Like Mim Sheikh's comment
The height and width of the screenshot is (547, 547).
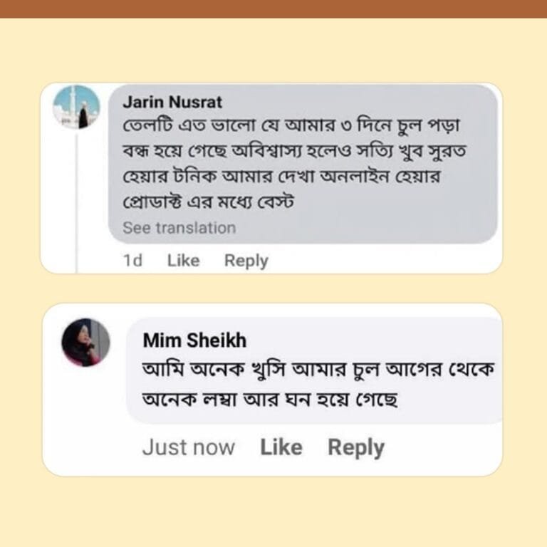click(x=281, y=447)
